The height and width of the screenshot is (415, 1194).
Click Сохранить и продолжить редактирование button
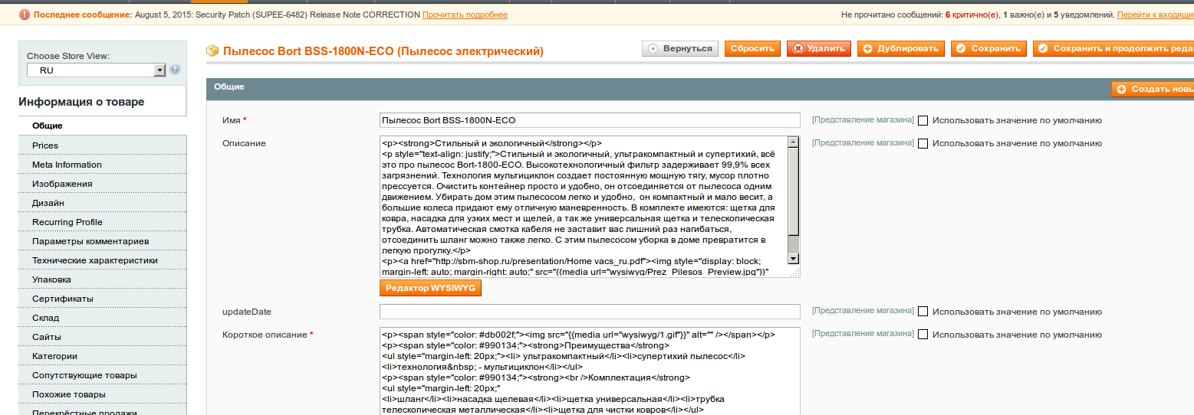pyautogui.click(x=1113, y=48)
